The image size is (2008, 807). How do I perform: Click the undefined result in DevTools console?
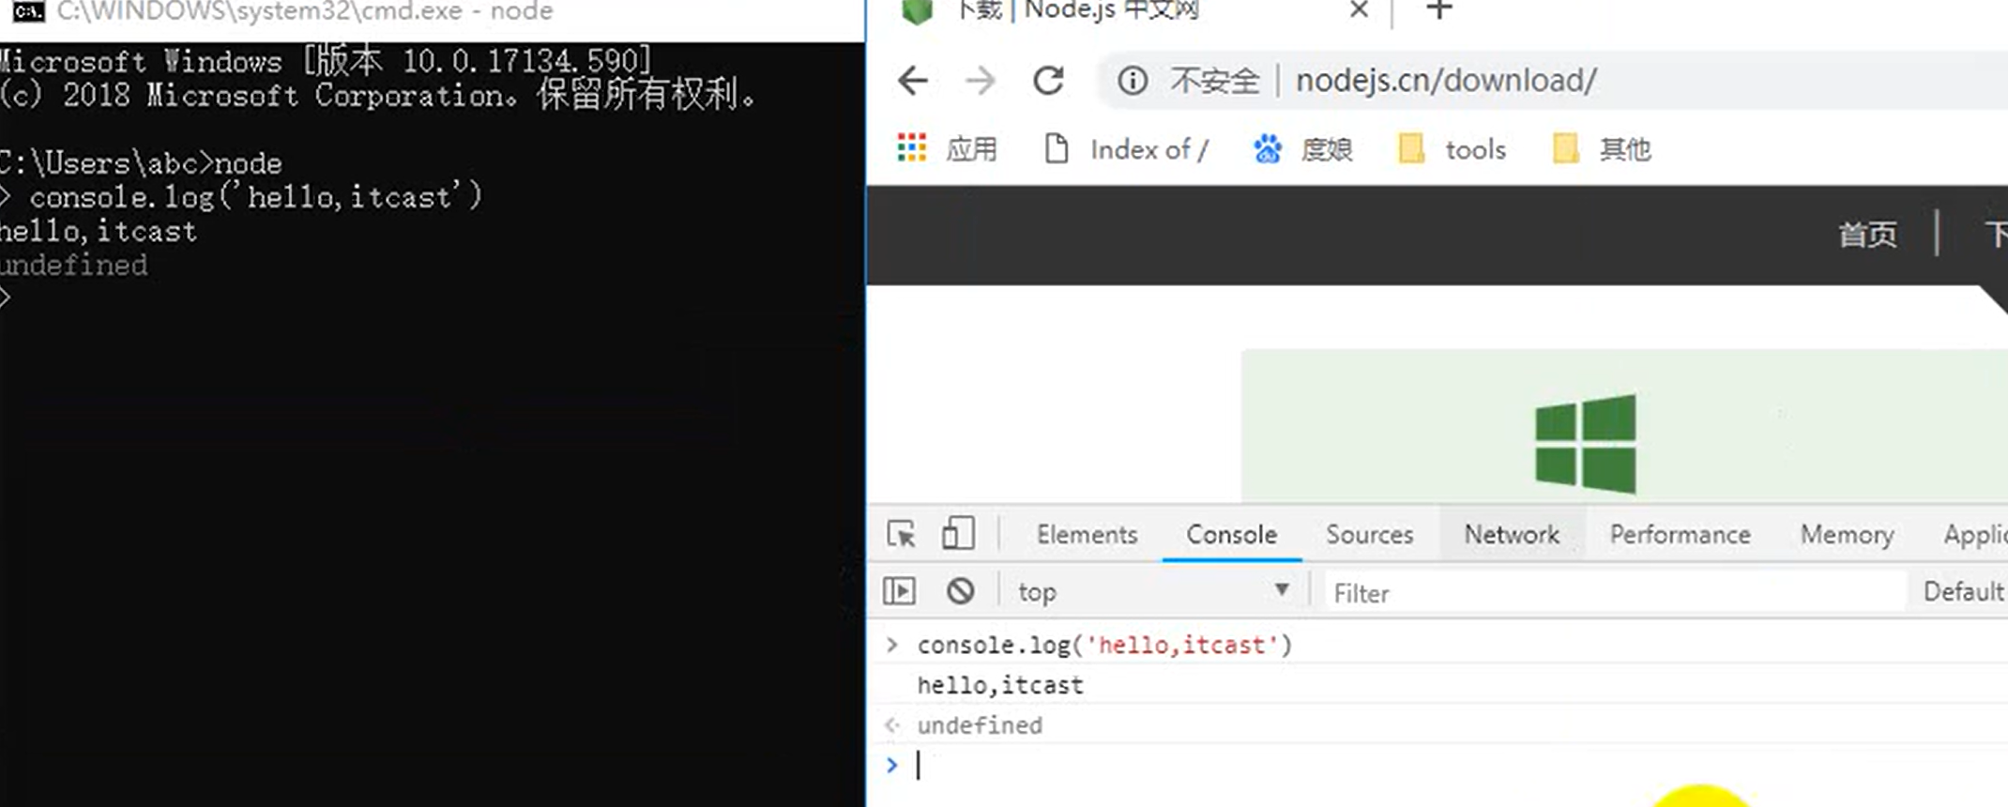(x=980, y=725)
